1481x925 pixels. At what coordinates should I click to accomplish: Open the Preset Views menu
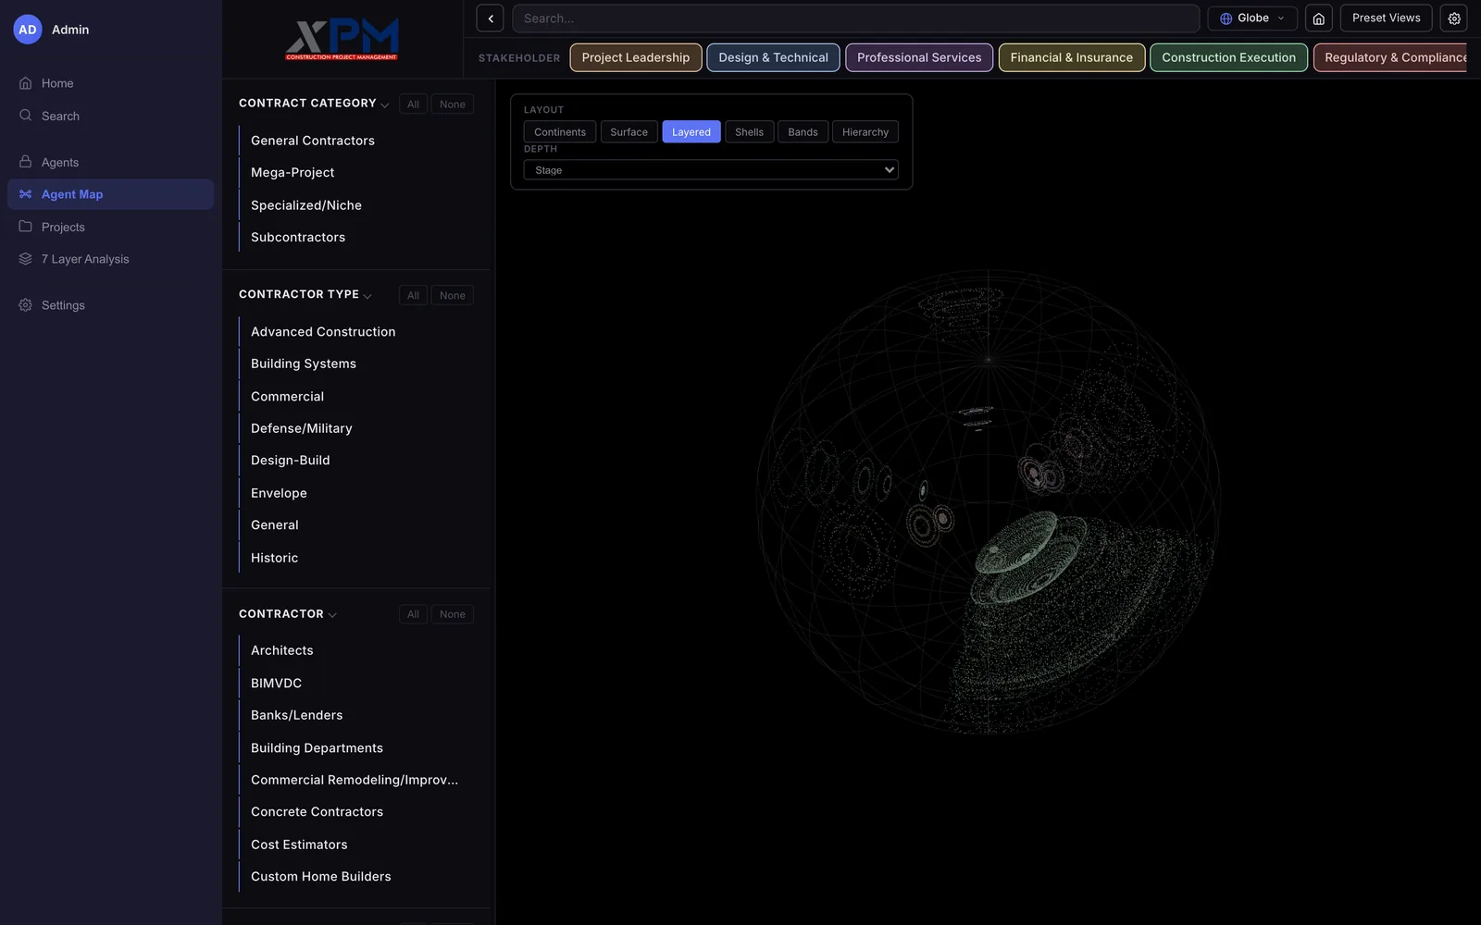click(x=1386, y=18)
